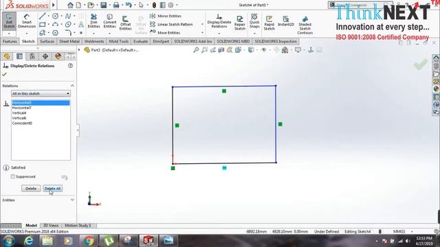Click the Rebuild traffic light icon
Screen dimensions: 440x247
(x=154, y=5)
